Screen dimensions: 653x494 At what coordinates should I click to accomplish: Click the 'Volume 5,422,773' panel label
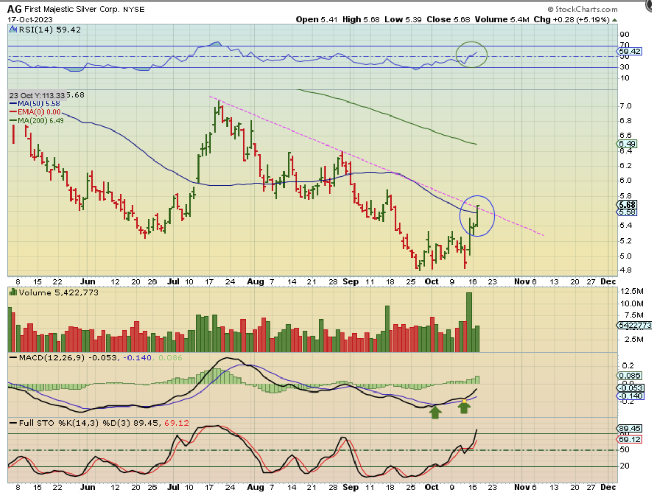(x=59, y=293)
